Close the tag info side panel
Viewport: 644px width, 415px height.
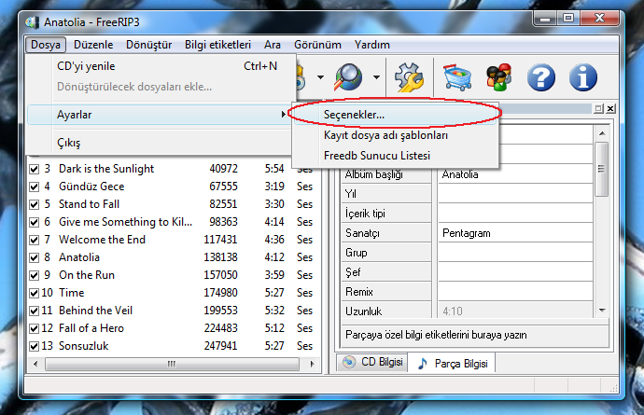point(610,109)
